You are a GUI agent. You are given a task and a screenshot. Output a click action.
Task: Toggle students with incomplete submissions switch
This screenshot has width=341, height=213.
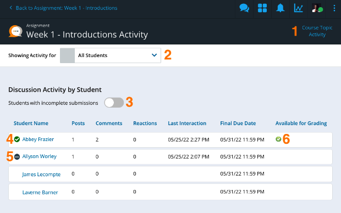tap(114, 103)
